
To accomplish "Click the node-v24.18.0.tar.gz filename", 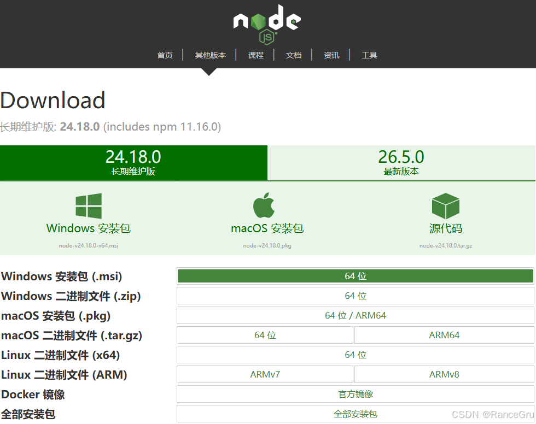I will (446, 245).
